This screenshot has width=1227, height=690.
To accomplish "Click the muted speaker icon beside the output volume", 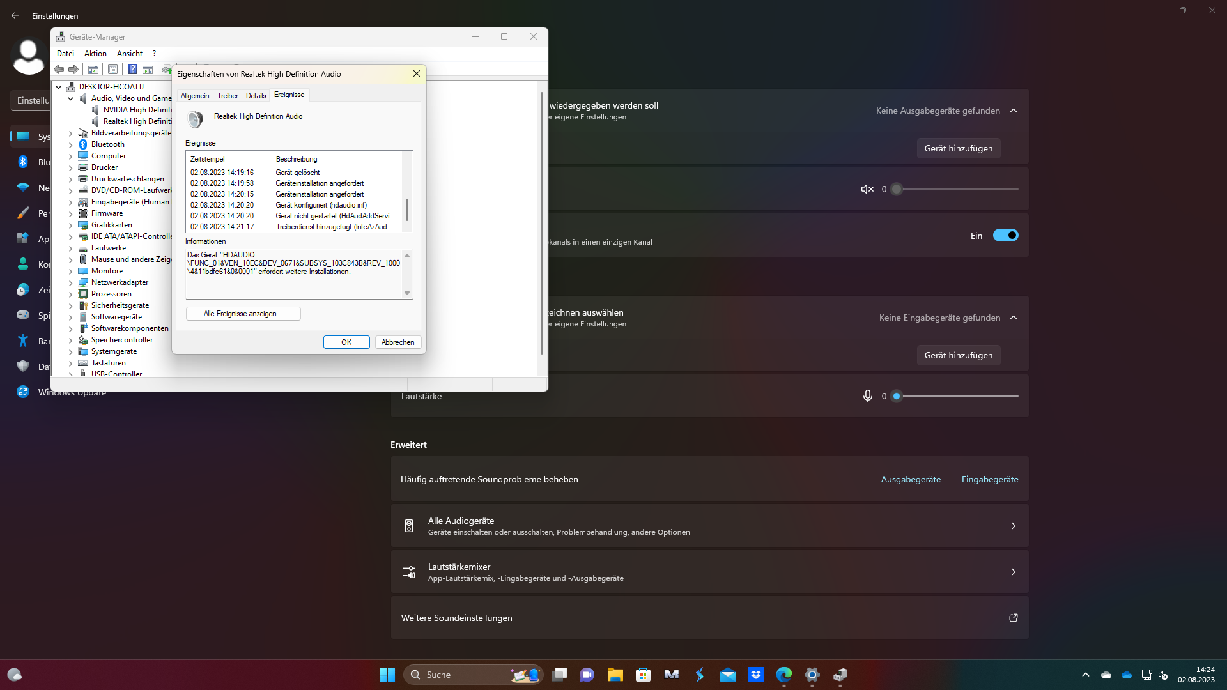I will click(x=867, y=189).
